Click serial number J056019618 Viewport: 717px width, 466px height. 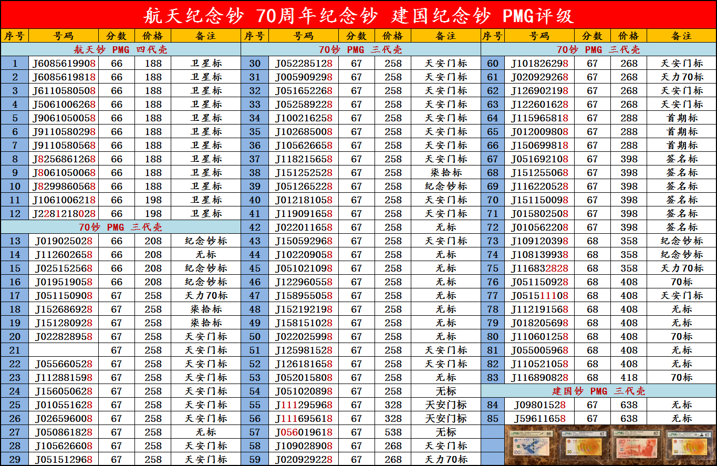304,432
